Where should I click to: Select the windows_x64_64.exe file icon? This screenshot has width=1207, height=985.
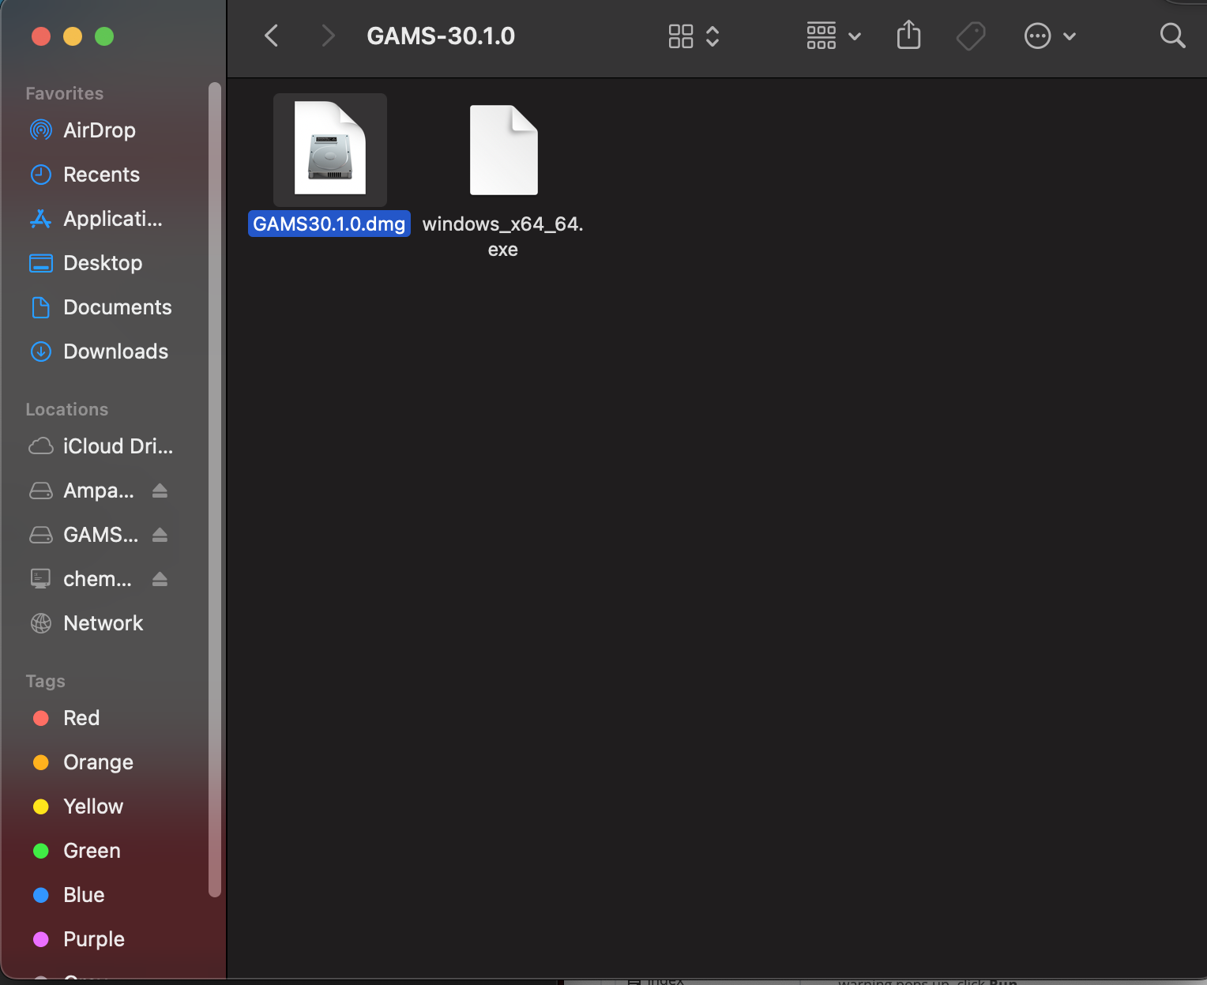(504, 149)
